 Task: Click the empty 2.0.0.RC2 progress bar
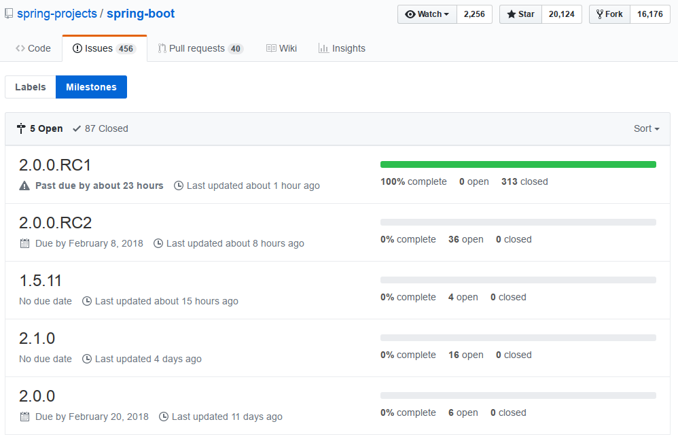coord(518,222)
